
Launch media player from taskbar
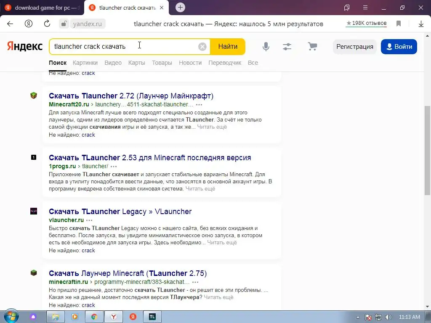[x=74, y=317]
